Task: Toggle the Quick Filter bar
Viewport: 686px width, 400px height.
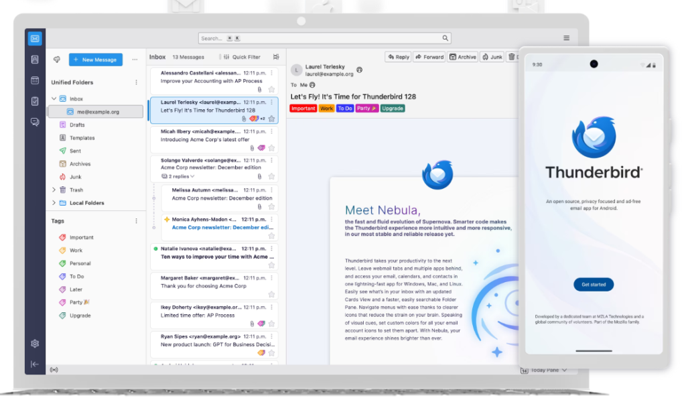Action: click(242, 57)
